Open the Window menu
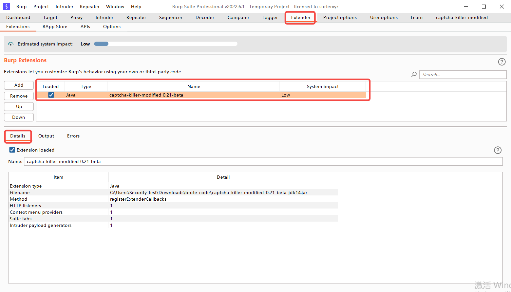The image size is (511, 292). pos(115,7)
